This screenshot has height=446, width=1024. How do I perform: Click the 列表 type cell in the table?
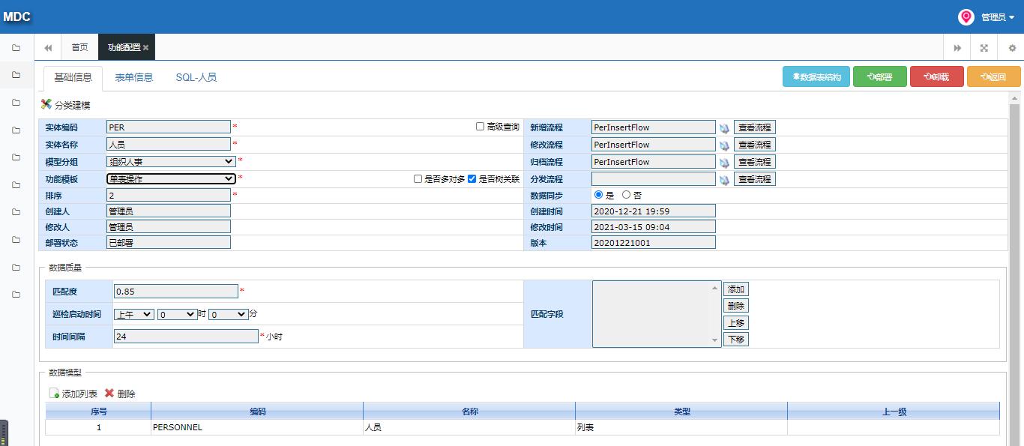pos(681,427)
